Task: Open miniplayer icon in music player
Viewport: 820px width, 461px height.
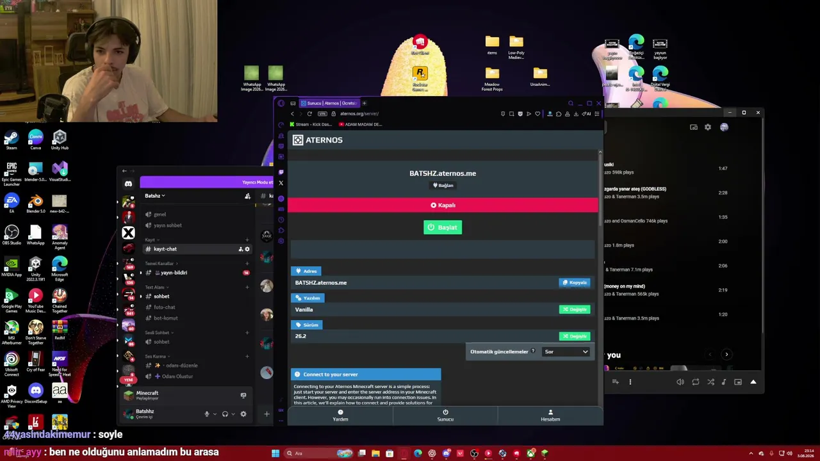Action: click(738, 382)
